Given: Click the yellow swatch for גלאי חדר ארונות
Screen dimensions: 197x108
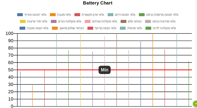Looking at the screenshot, I should [23, 21].
